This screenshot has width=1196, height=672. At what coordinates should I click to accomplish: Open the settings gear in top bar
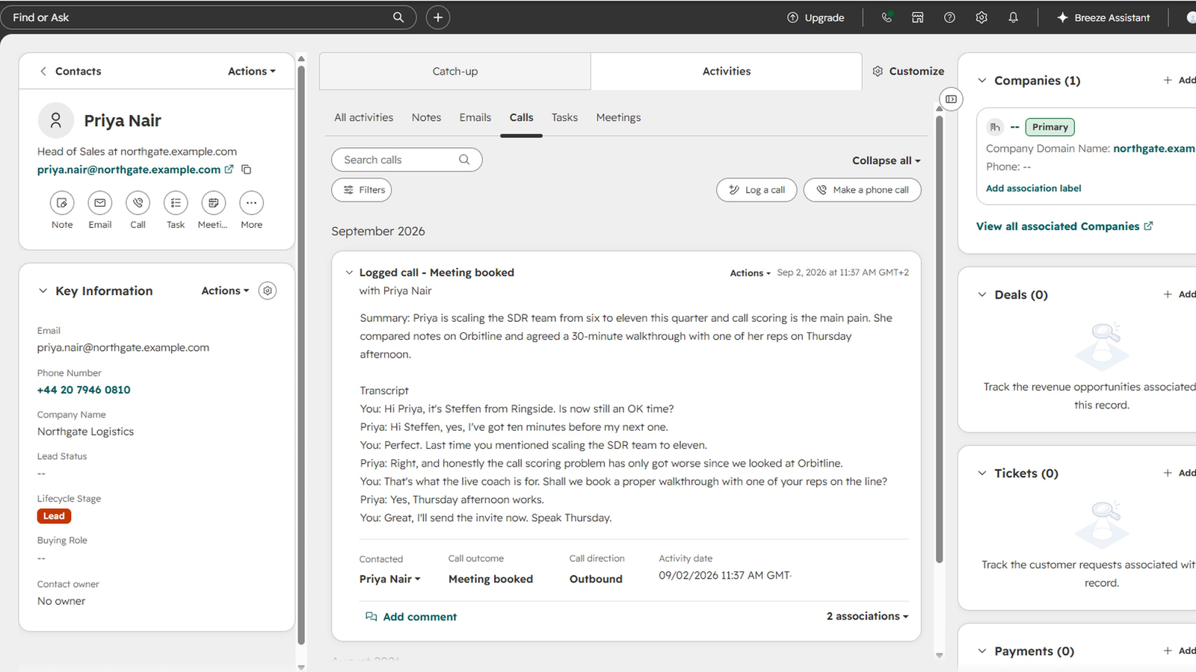981,17
